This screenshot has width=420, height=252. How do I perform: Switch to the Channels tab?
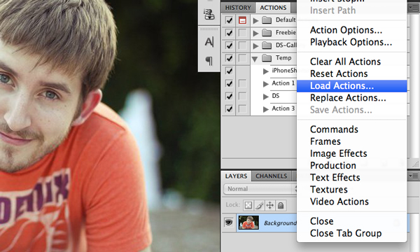click(271, 176)
